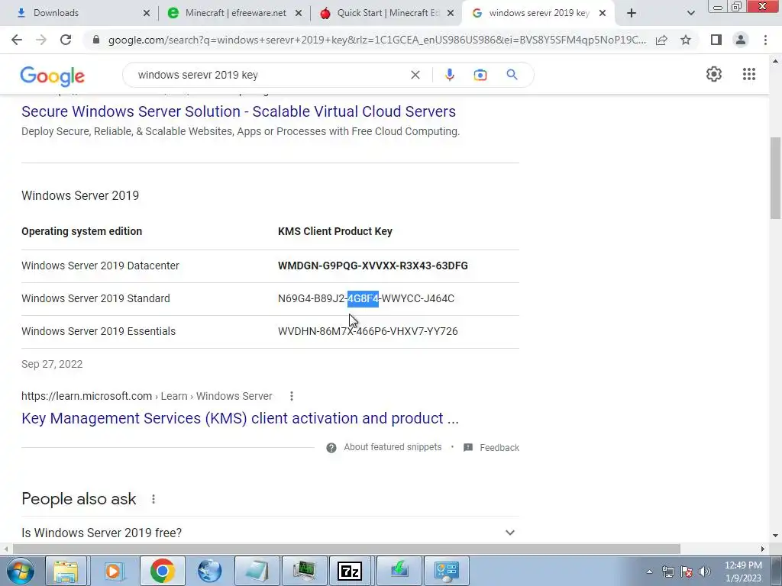Click Windows Server 2019 Standard cell
Image resolution: width=782 pixels, height=586 pixels.
pyautogui.click(x=95, y=298)
